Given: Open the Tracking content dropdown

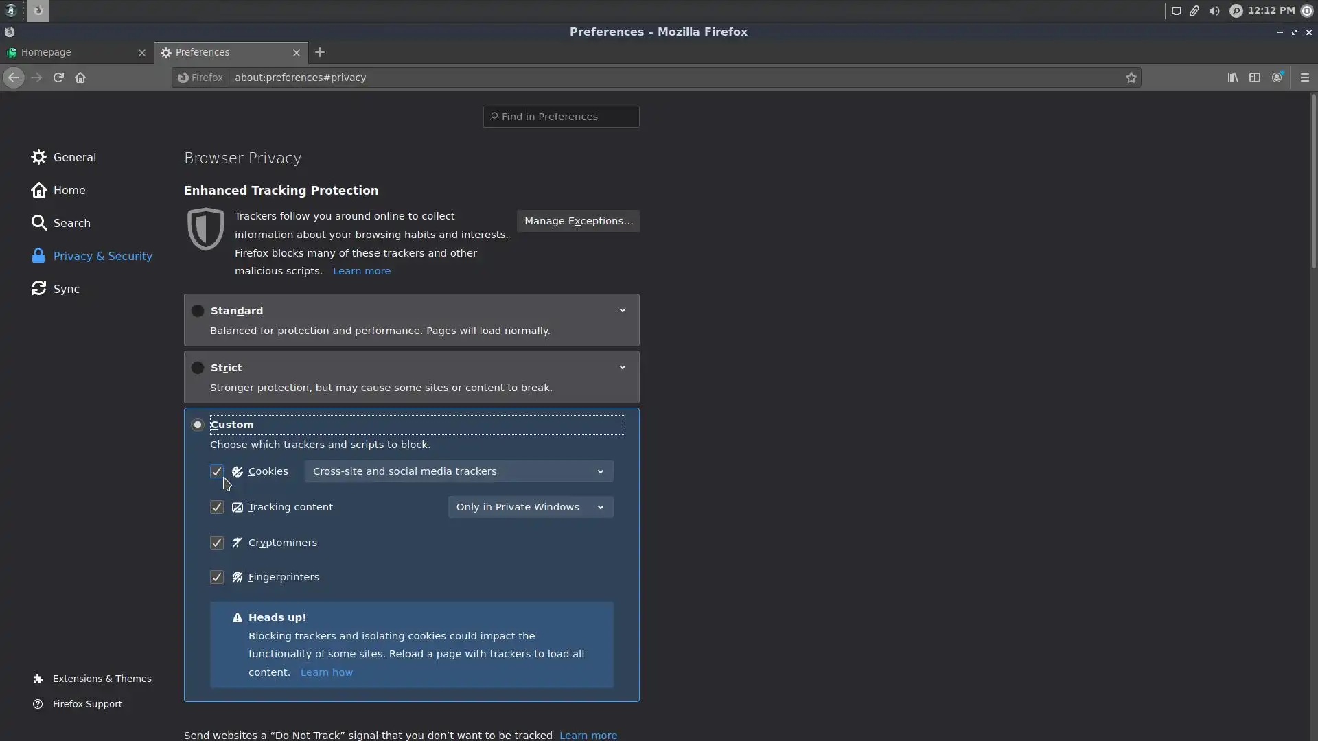Looking at the screenshot, I should click(530, 507).
